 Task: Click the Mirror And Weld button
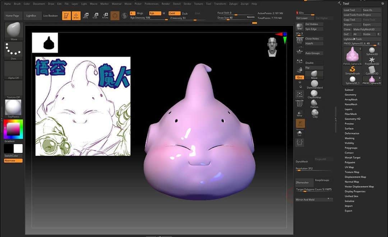point(314,200)
